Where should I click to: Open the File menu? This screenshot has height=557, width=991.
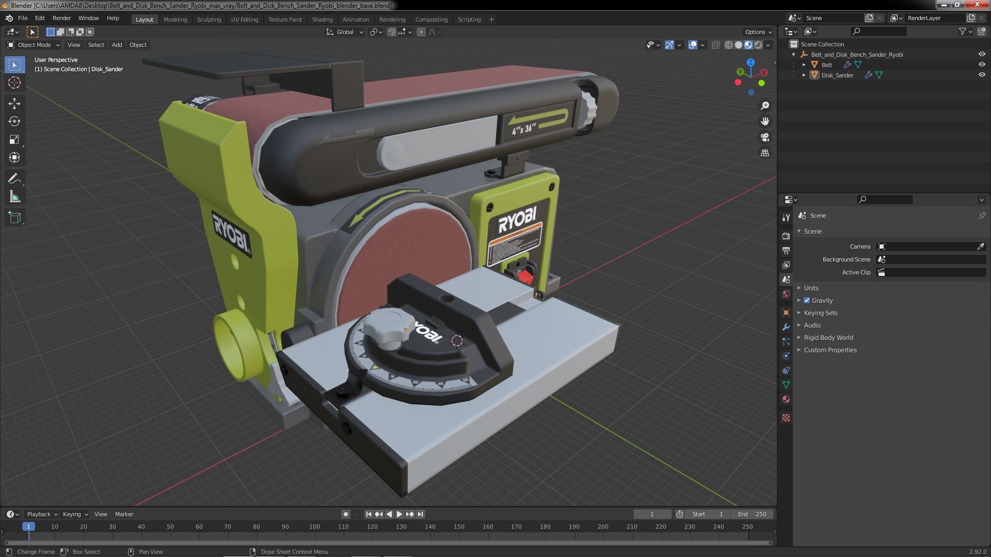tap(23, 19)
